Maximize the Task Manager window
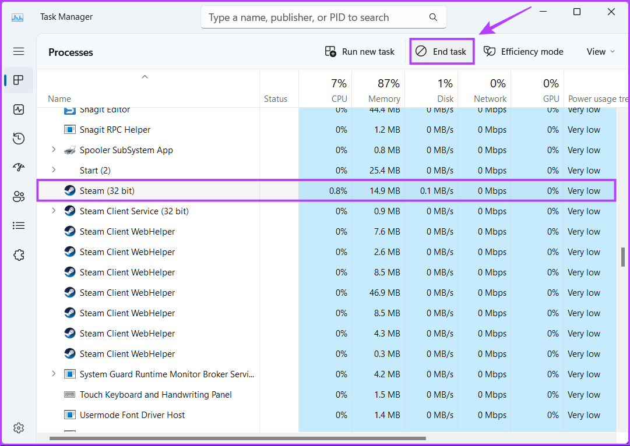630x446 pixels. click(x=576, y=12)
